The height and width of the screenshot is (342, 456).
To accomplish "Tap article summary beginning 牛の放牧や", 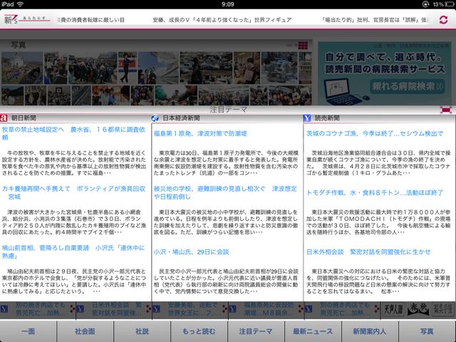I will (x=74, y=163).
